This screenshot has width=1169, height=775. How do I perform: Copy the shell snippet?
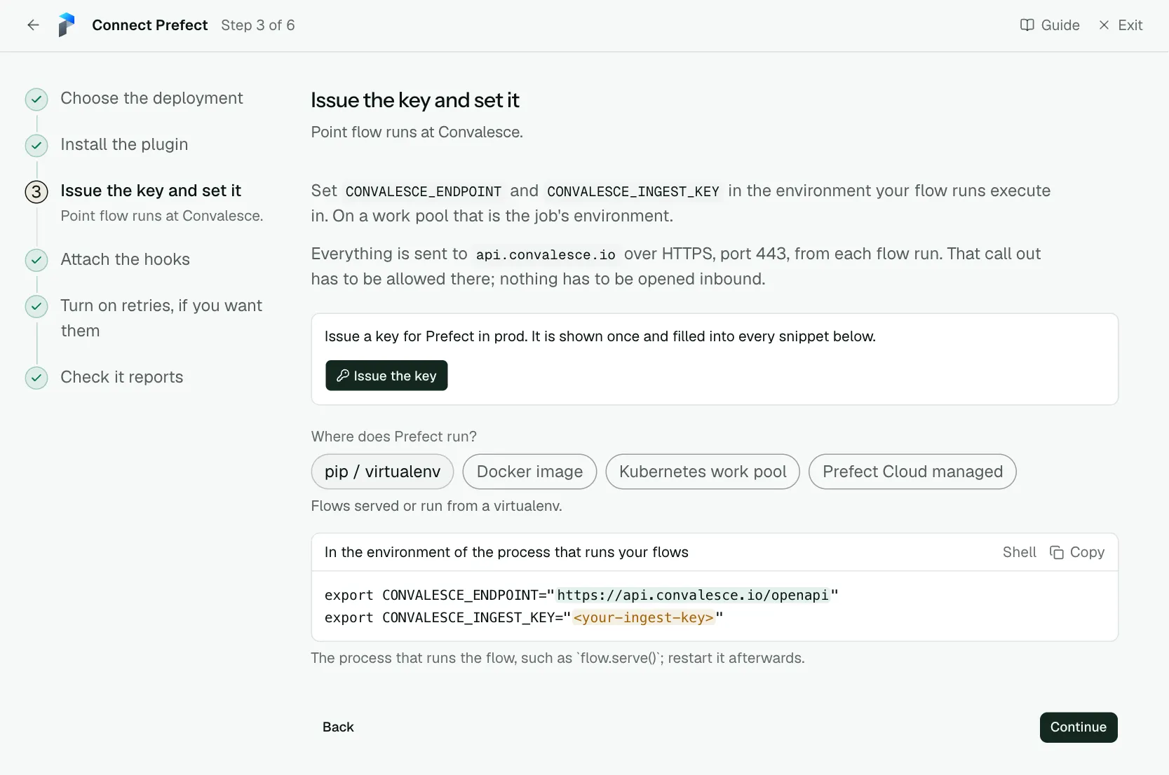[x=1077, y=552]
